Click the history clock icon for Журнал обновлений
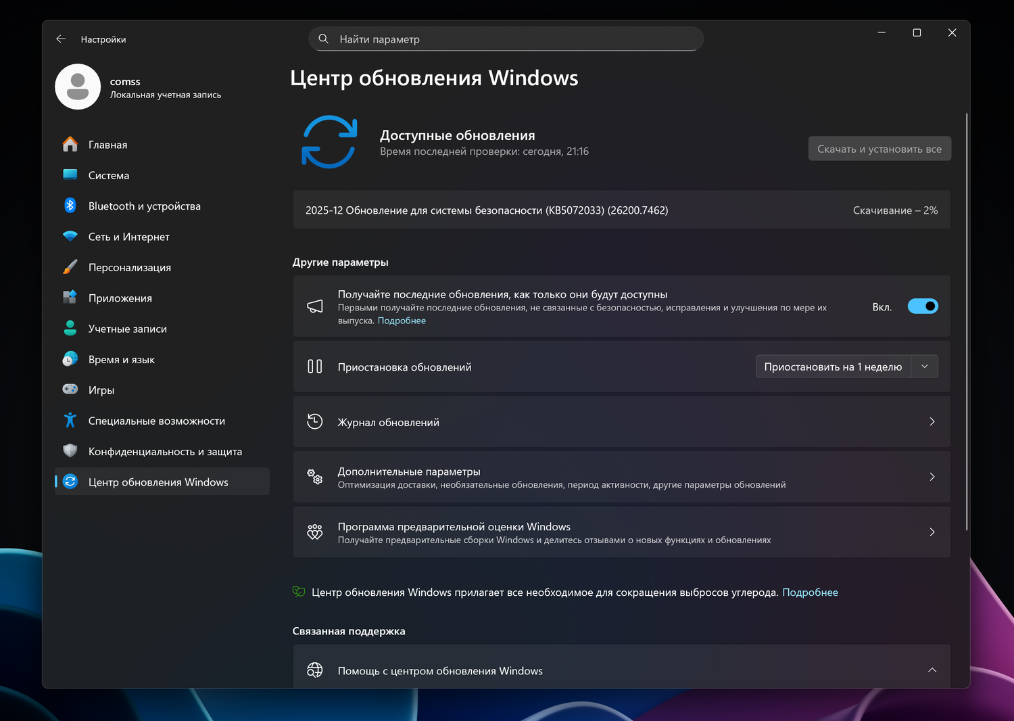Screen dimensions: 1014x721 (x=315, y=421)
